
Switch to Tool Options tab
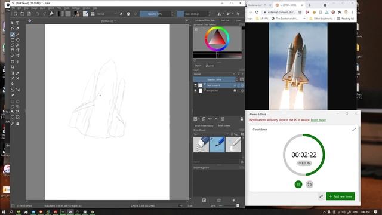[x=225, y=20]
